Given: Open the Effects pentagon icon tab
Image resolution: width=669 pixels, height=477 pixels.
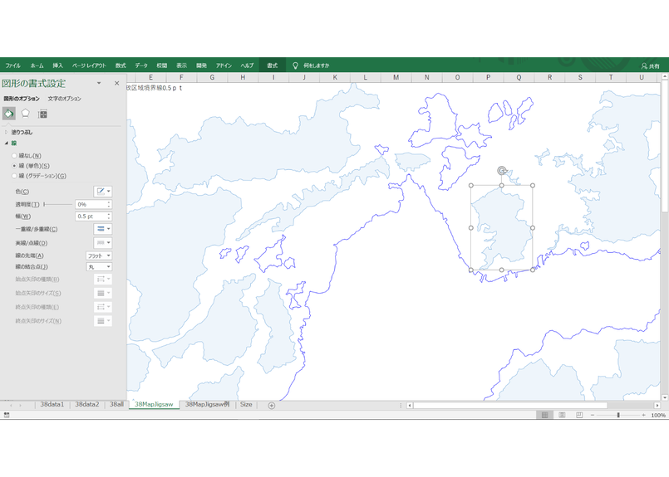Looking at the screenshot, I should [26, 114].
